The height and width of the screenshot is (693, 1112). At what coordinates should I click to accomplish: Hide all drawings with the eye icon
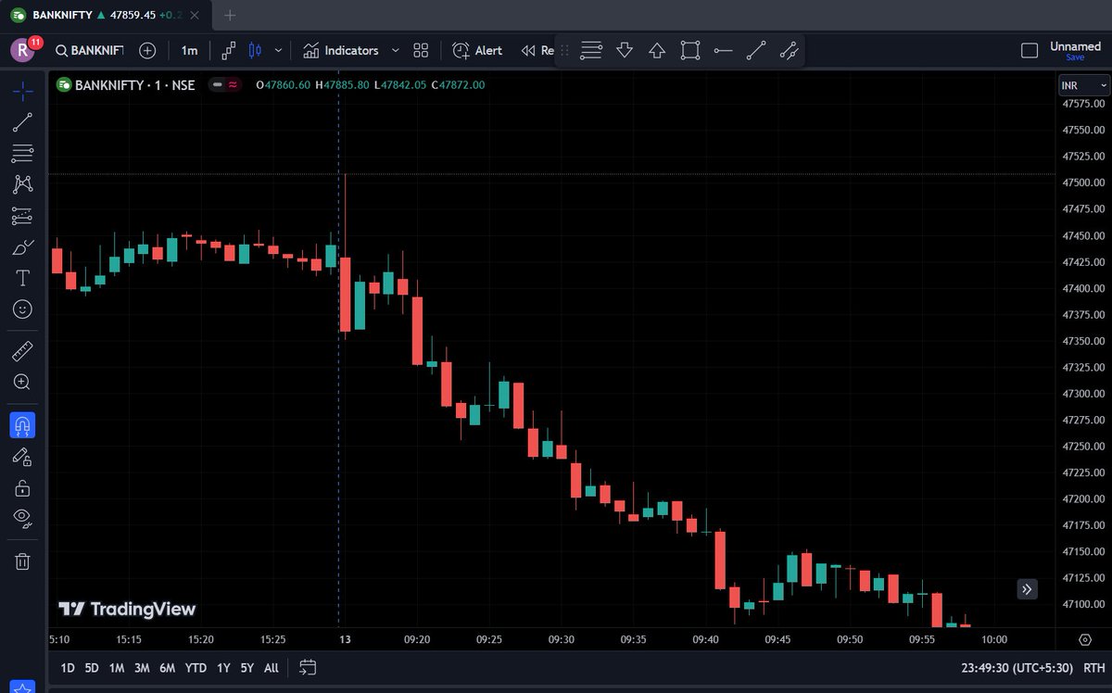pos(23,518)
